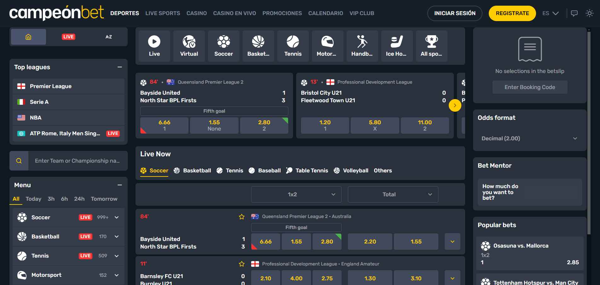Open the All sports trophy tile
Viewport: 600px width, 285px height.
432,46
